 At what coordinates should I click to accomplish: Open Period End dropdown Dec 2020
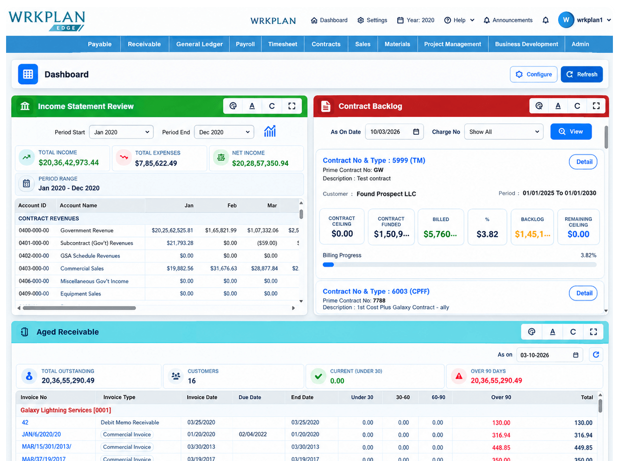point(224,132)
